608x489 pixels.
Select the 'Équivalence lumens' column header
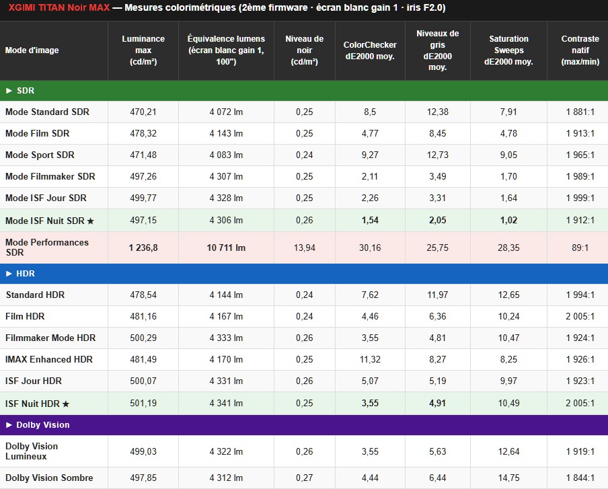(226, 50)
